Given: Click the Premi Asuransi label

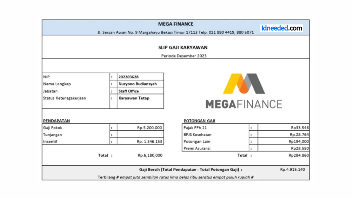Looking at the screenshot, I should (x=197, y=148).
